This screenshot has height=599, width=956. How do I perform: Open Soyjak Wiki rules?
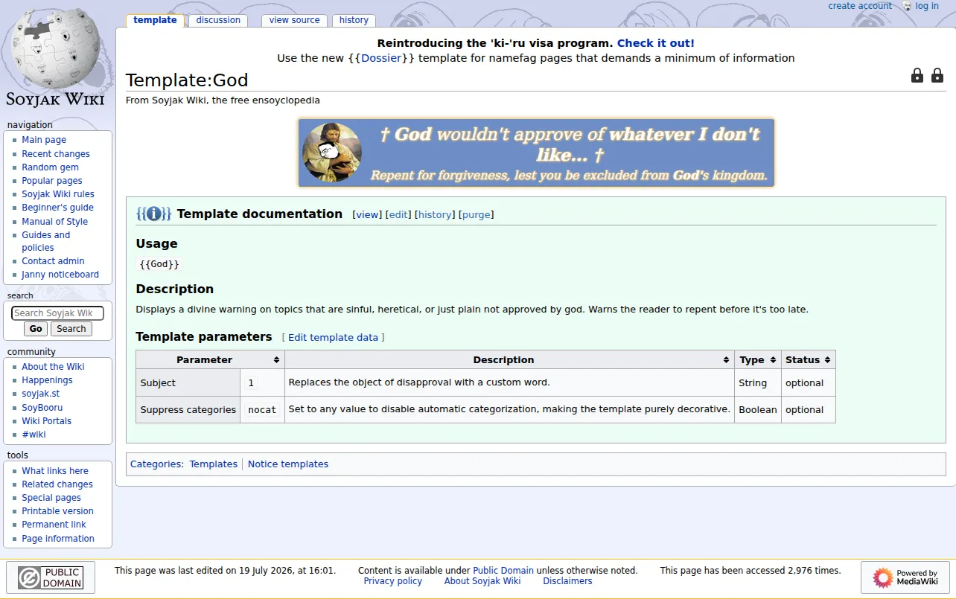(58, 194)
